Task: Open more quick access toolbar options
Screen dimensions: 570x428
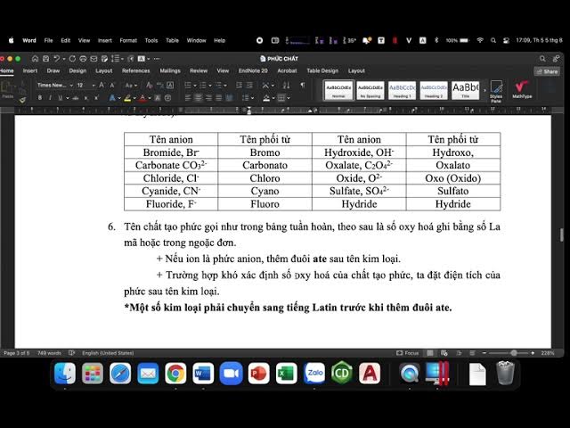Action: click(157, 59)
